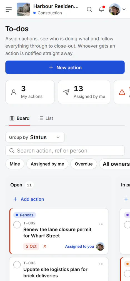
Task: Click the Permits tag on T-002 card
Action: (25, 215)
